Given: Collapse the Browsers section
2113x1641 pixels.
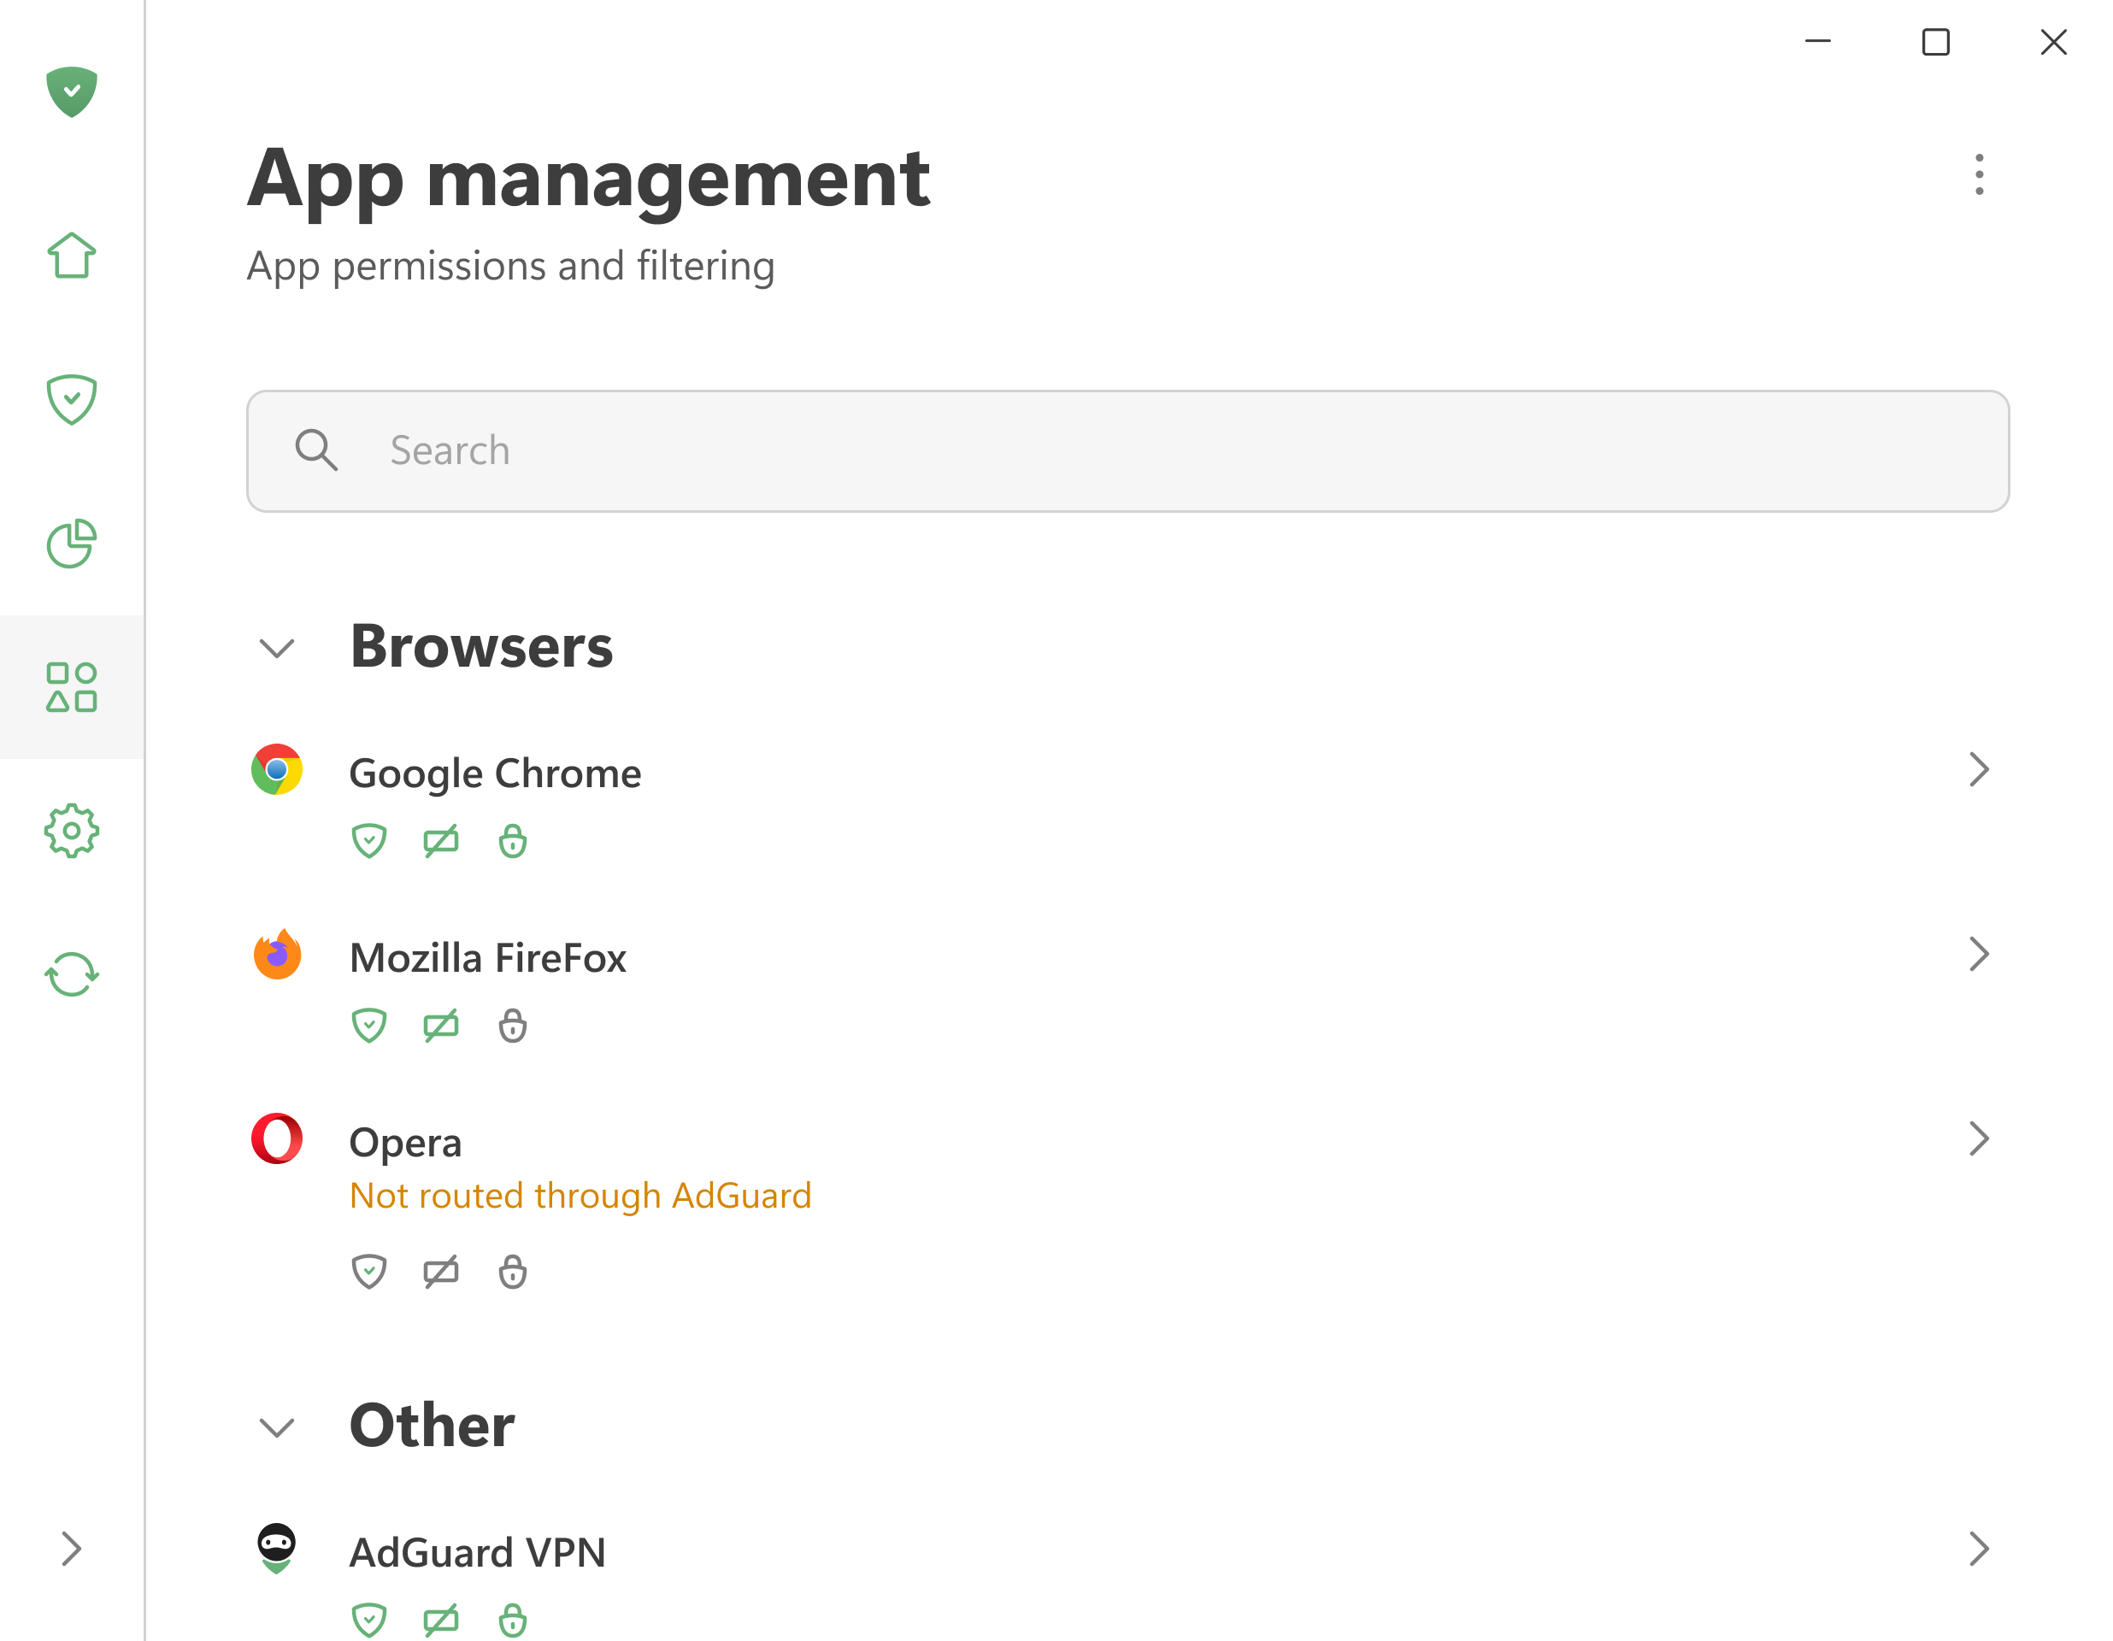Looking at the screenshot, I should 278,648.
